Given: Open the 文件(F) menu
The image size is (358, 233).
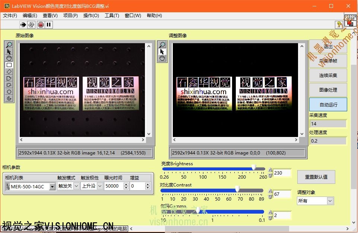Looking at the screenshot, I should pyautogui.click(x=10, y=16).
